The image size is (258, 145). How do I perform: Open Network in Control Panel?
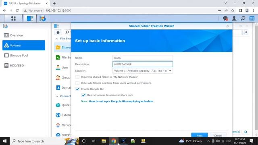point(63,125)
